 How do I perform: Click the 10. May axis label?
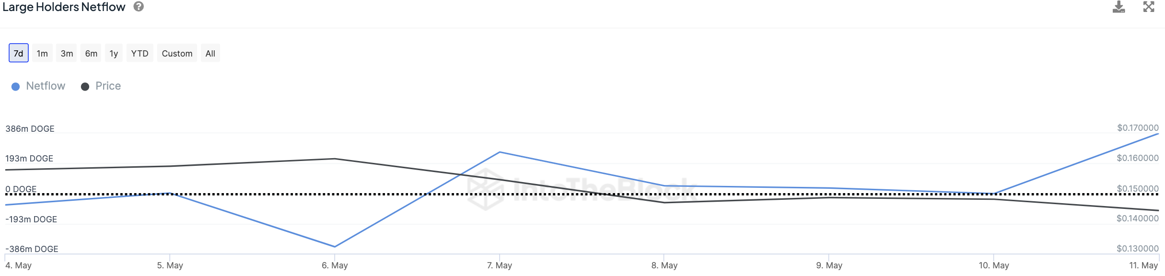click(x=994, y=265)
